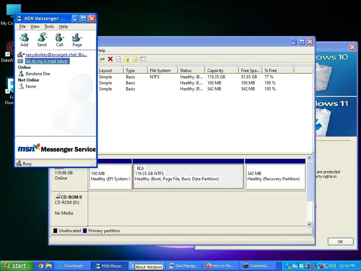
Task: Click the 100 MB EFI System partition block
Action: pyautogui.click(x=110, y=176)
